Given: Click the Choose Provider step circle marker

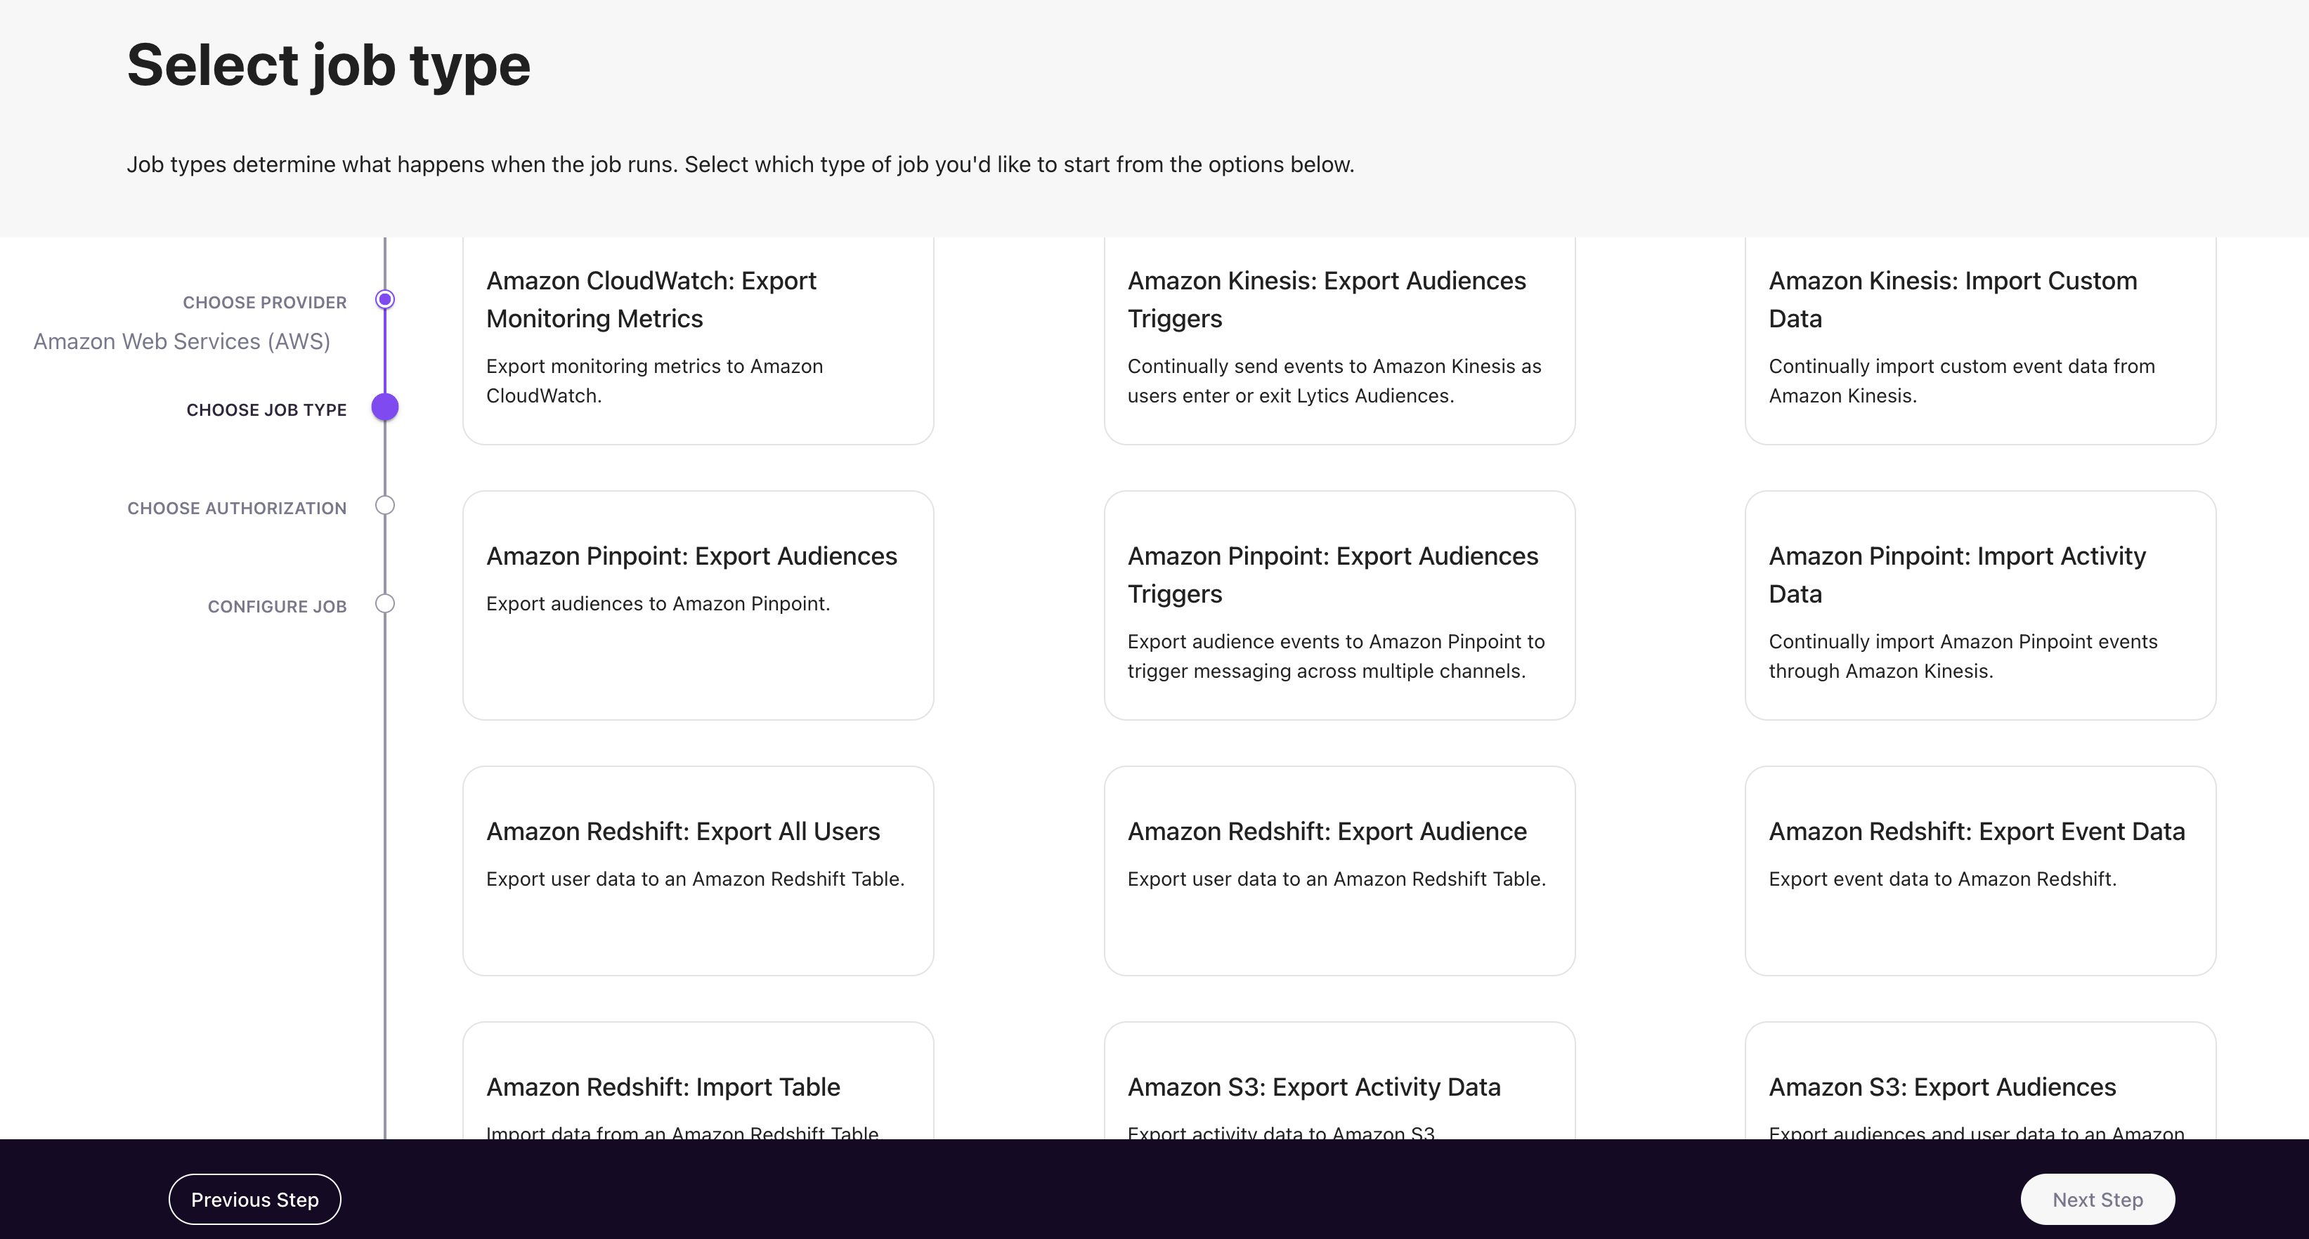Looking at the screenshot, I should coord(384,299).
